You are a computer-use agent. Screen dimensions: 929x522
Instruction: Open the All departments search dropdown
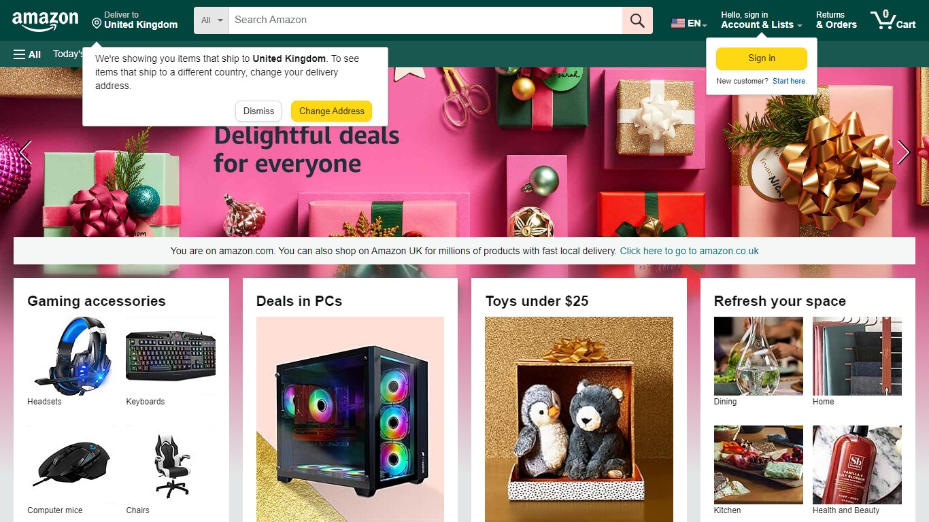point(212,20)
